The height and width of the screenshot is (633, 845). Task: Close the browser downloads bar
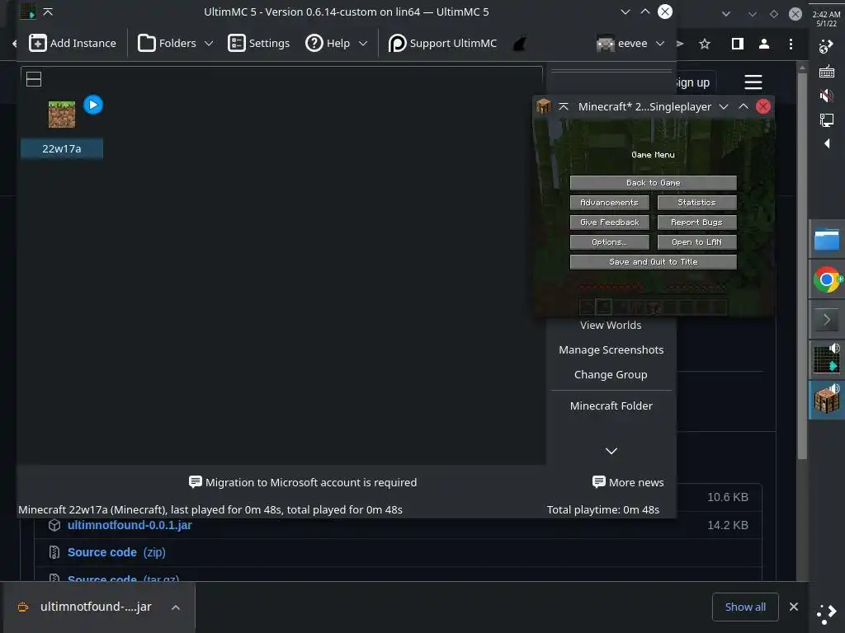point(794,607)
